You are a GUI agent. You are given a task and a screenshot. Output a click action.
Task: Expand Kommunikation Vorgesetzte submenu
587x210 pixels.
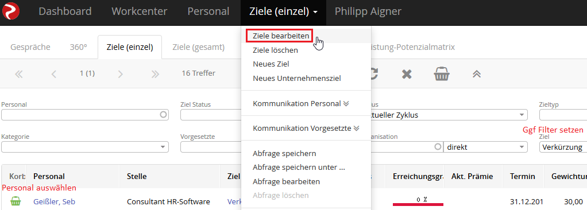click(x=306, y=129)
